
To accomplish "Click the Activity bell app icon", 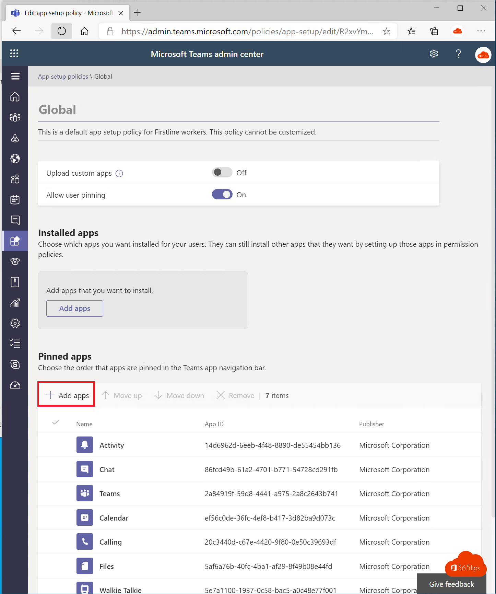I will pos(85,445).
